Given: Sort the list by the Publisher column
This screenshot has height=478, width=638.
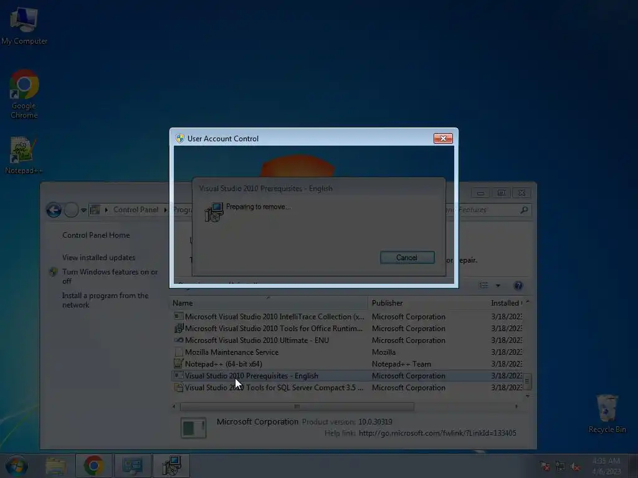Looking at the screenshot, I should (427, 303).
